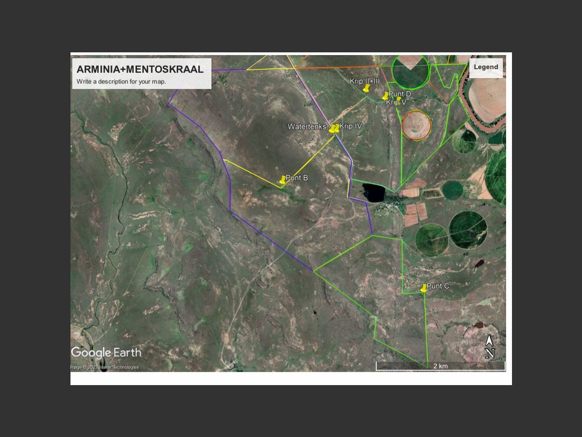The image size is (582, 437).
Task: Click the Maxar Technologies image attribution
Action: (x=105, y=367)
